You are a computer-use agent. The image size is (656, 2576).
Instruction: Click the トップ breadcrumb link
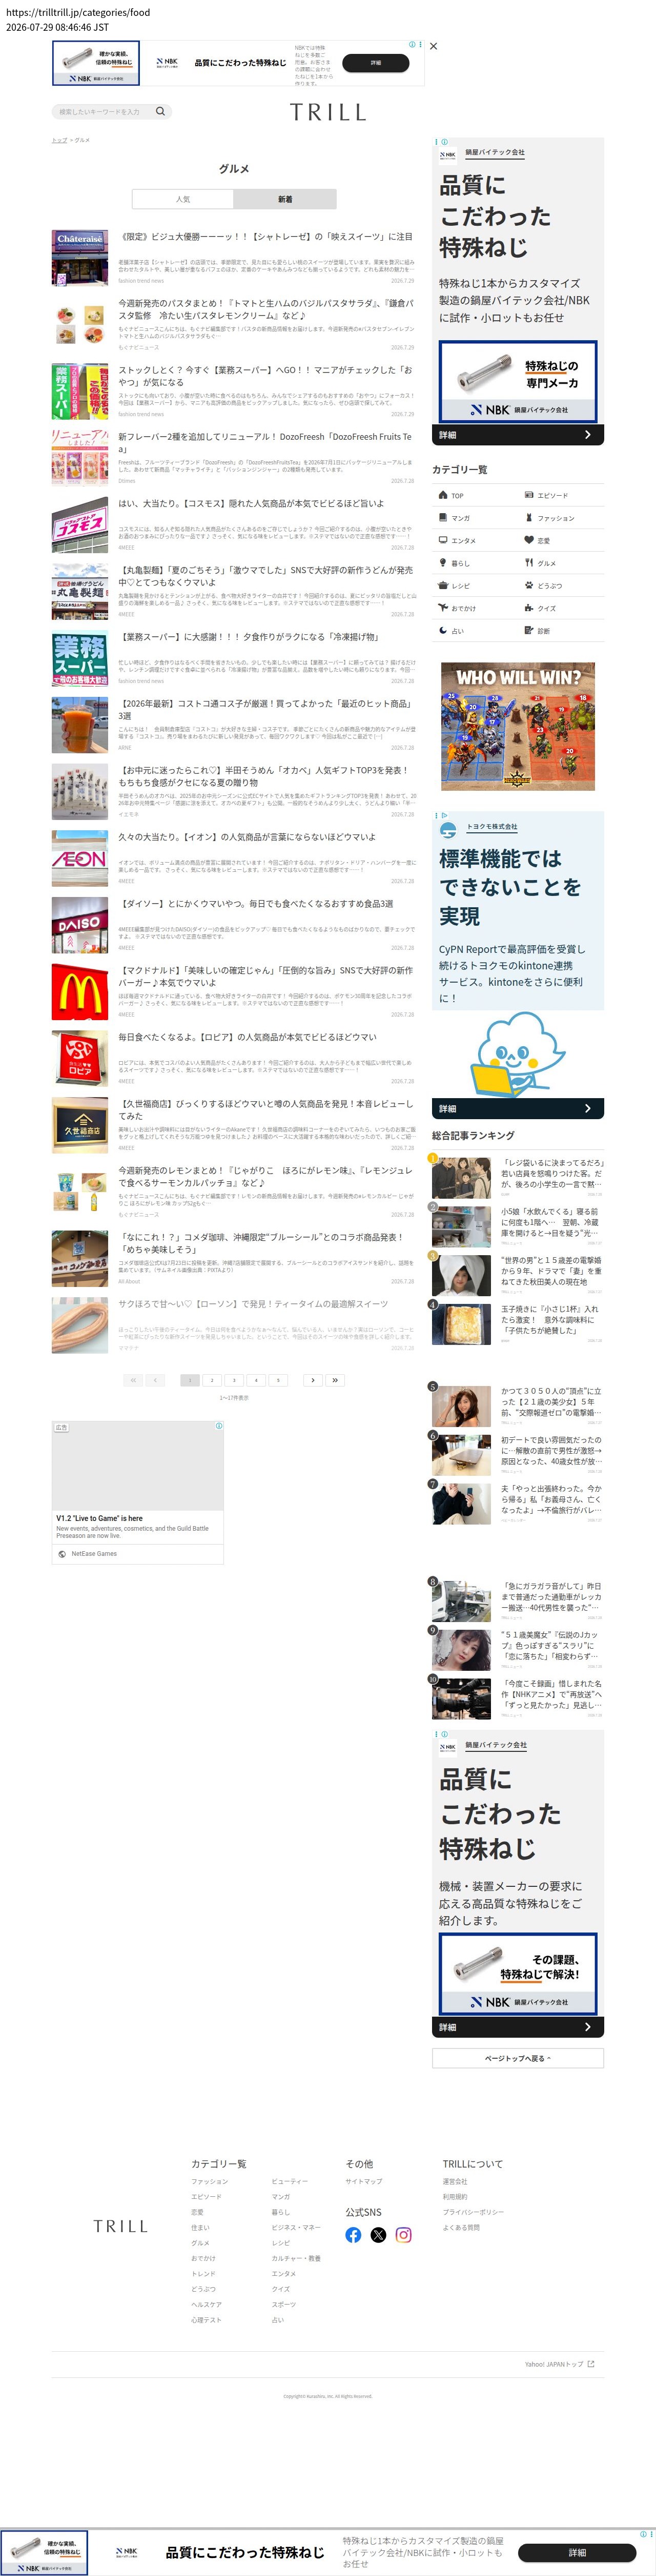coord(59,140)
